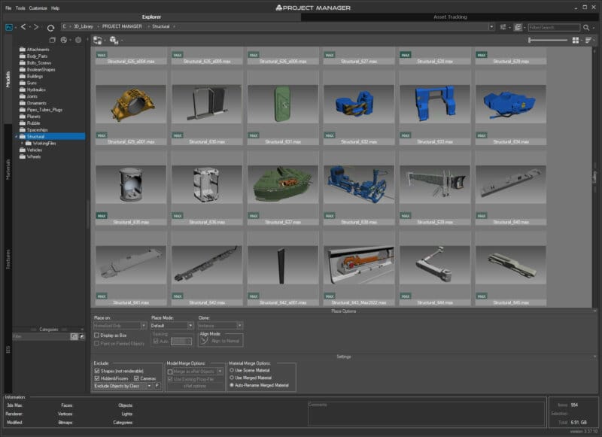
Task: Click into the Comments text box
Action: pos(426,414)
